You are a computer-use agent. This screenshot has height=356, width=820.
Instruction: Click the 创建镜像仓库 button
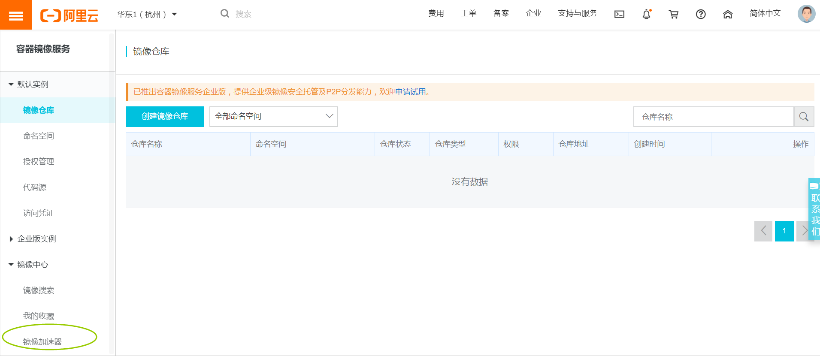point(165,116)
